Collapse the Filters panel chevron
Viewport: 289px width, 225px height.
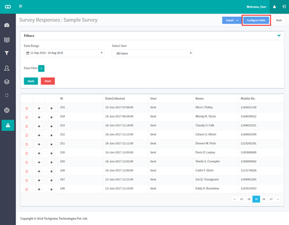[x=279, y=36]
